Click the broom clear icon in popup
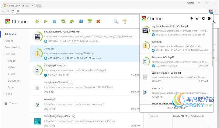The width and height of the screenshot is (219, 128). 197,19
